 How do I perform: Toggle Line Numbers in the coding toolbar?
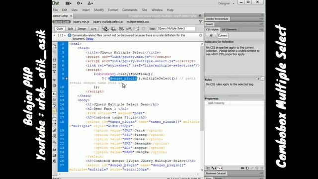click(54, 94)
